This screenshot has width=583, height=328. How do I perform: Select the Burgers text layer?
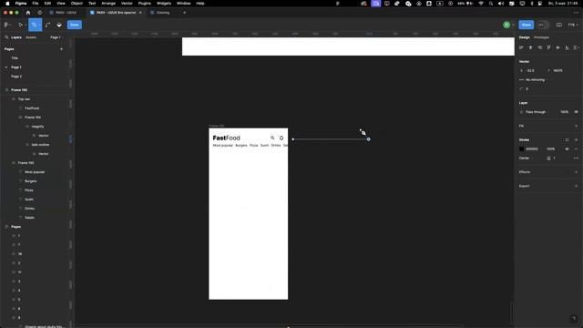[30, 181]
